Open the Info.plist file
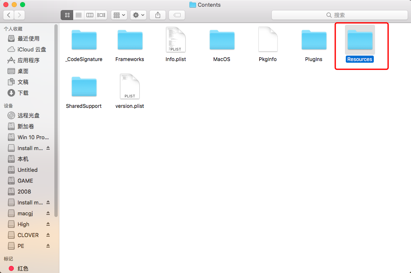The image size is (411, 273). point(176,41)
